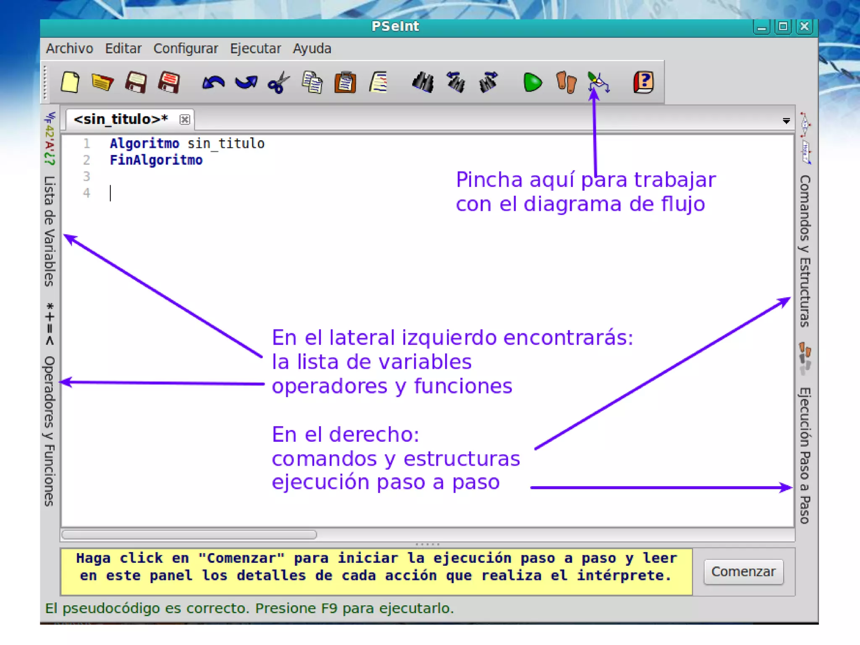
Task: Open the Configurar menu
Action: coord(185,49)
